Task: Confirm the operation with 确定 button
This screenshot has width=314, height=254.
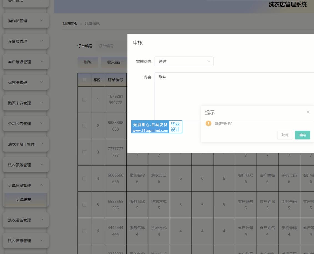Action: pyautogui.click(x=302, y=135)
